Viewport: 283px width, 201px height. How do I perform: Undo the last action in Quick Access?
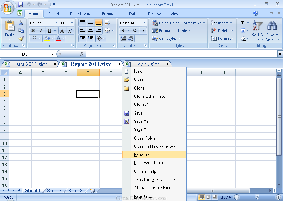29,5
